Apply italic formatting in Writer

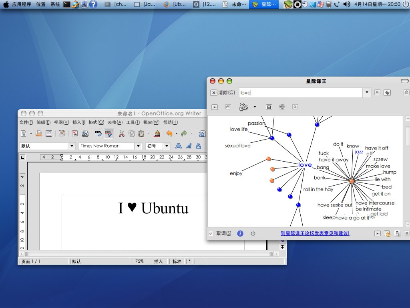[189, 146]
